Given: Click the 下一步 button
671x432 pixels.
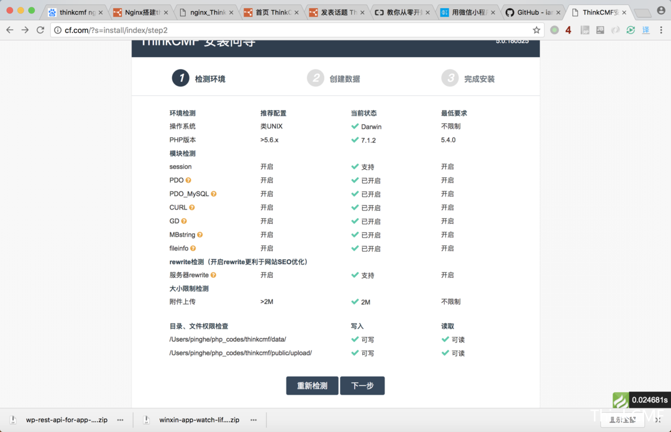Looking at the screenshot, I should 362,386.
